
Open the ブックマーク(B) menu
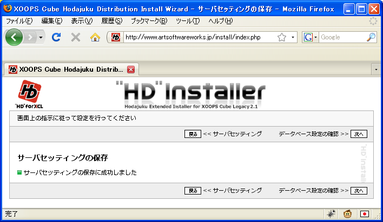[x=149, y=21]
